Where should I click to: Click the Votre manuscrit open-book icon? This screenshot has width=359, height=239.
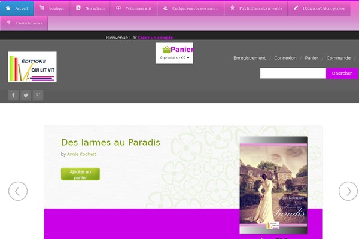(x=118, y=8)
